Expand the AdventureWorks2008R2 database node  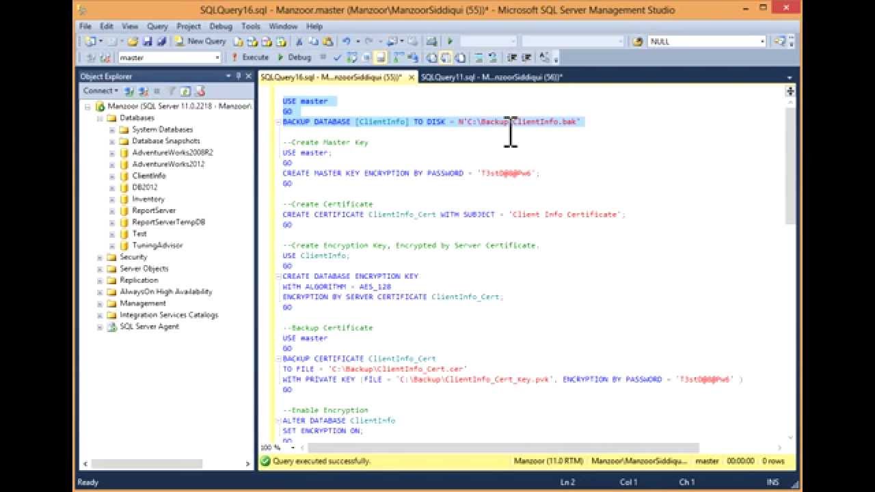pyautogui.click(x=112, y=152)
